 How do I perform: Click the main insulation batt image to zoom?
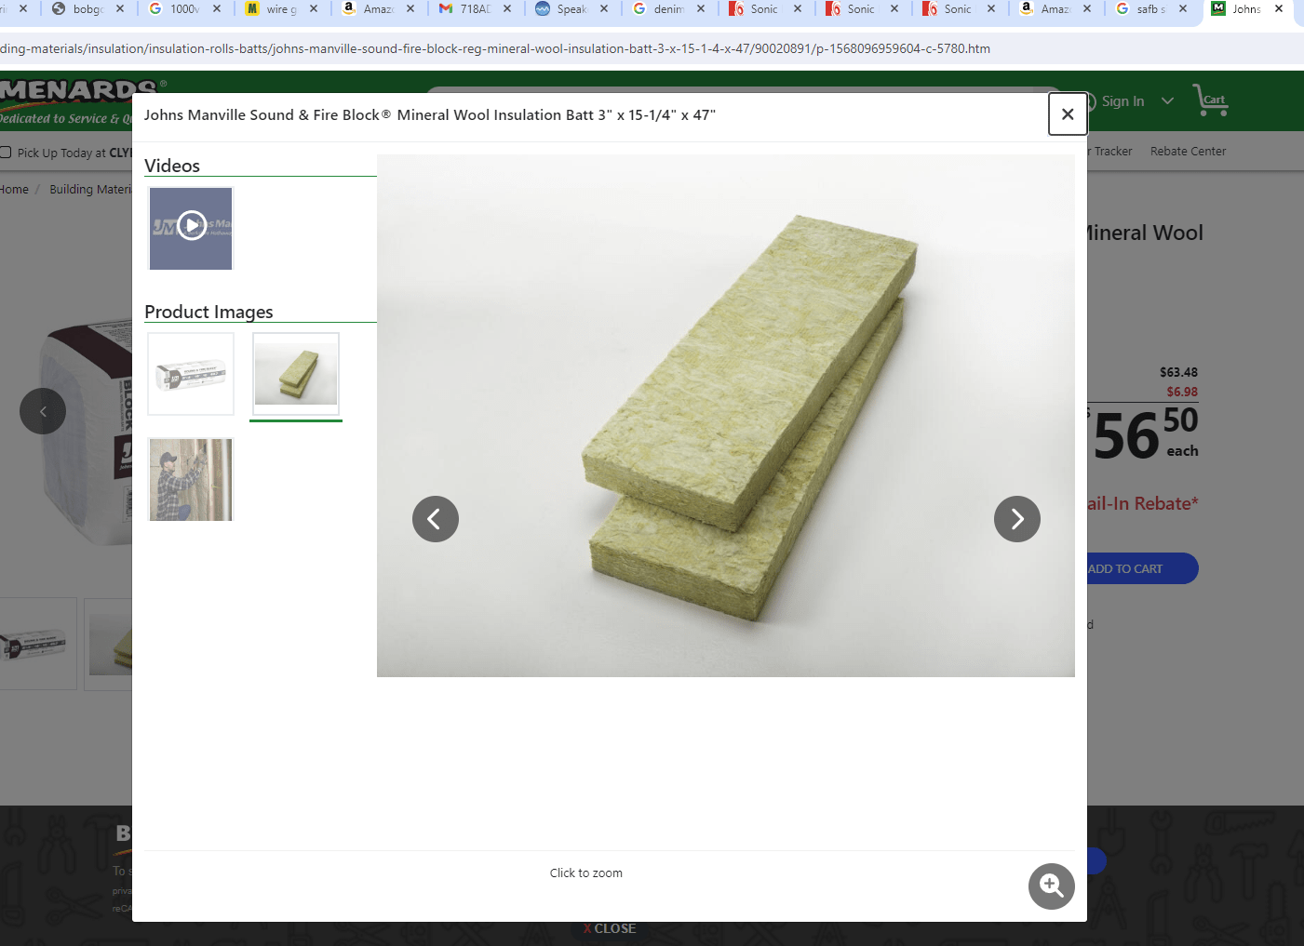pos(726,416)
